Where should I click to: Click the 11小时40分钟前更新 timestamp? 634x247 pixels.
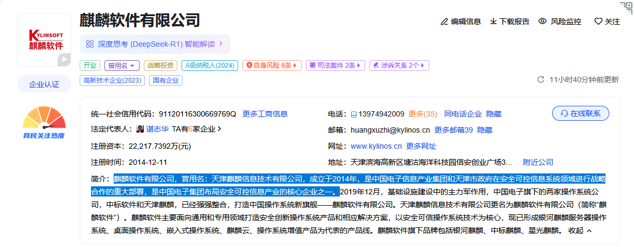[x=584, y=80]
